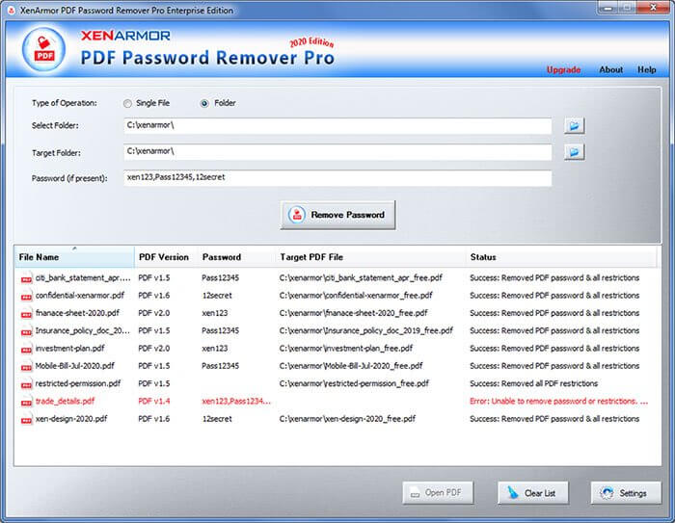Viewport: 675px width, 523px height.
Task: Click the Password (if present) field
Action: point(337,178)
